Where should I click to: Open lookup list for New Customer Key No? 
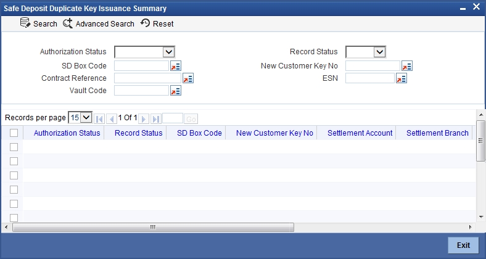(407, 66)
